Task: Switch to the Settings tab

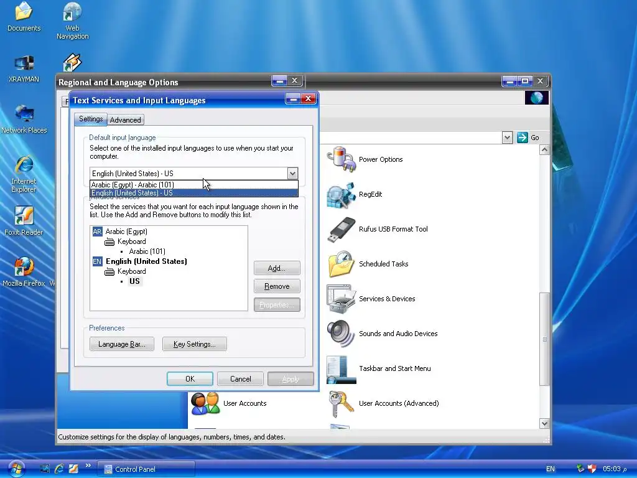Action: (x=91, y=119)
